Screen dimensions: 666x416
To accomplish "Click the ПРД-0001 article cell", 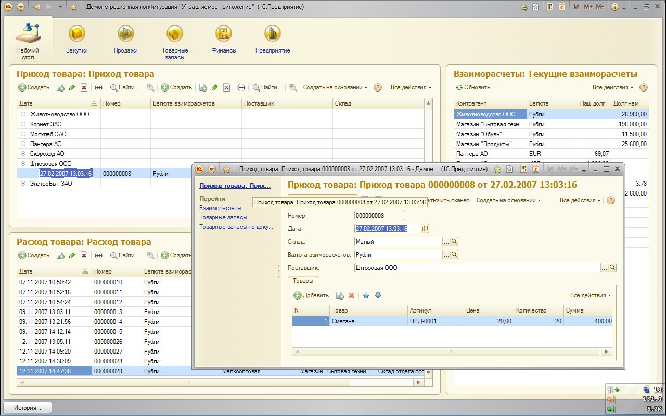I will (436, 321).
